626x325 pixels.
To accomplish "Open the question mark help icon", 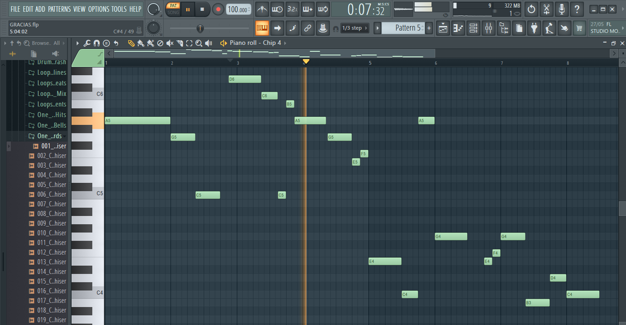I will (577, 9).
